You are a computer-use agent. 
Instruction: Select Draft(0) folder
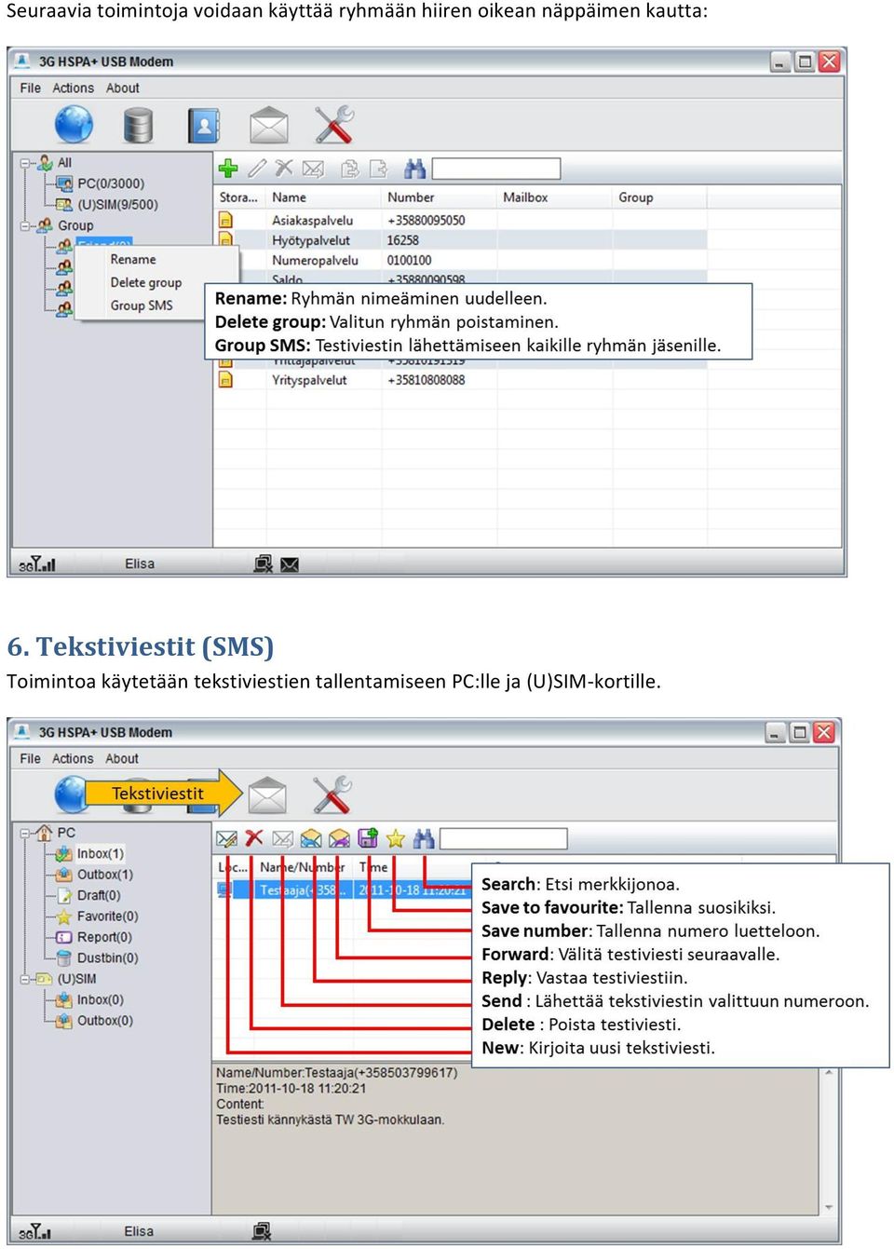(x=98, y=895)
